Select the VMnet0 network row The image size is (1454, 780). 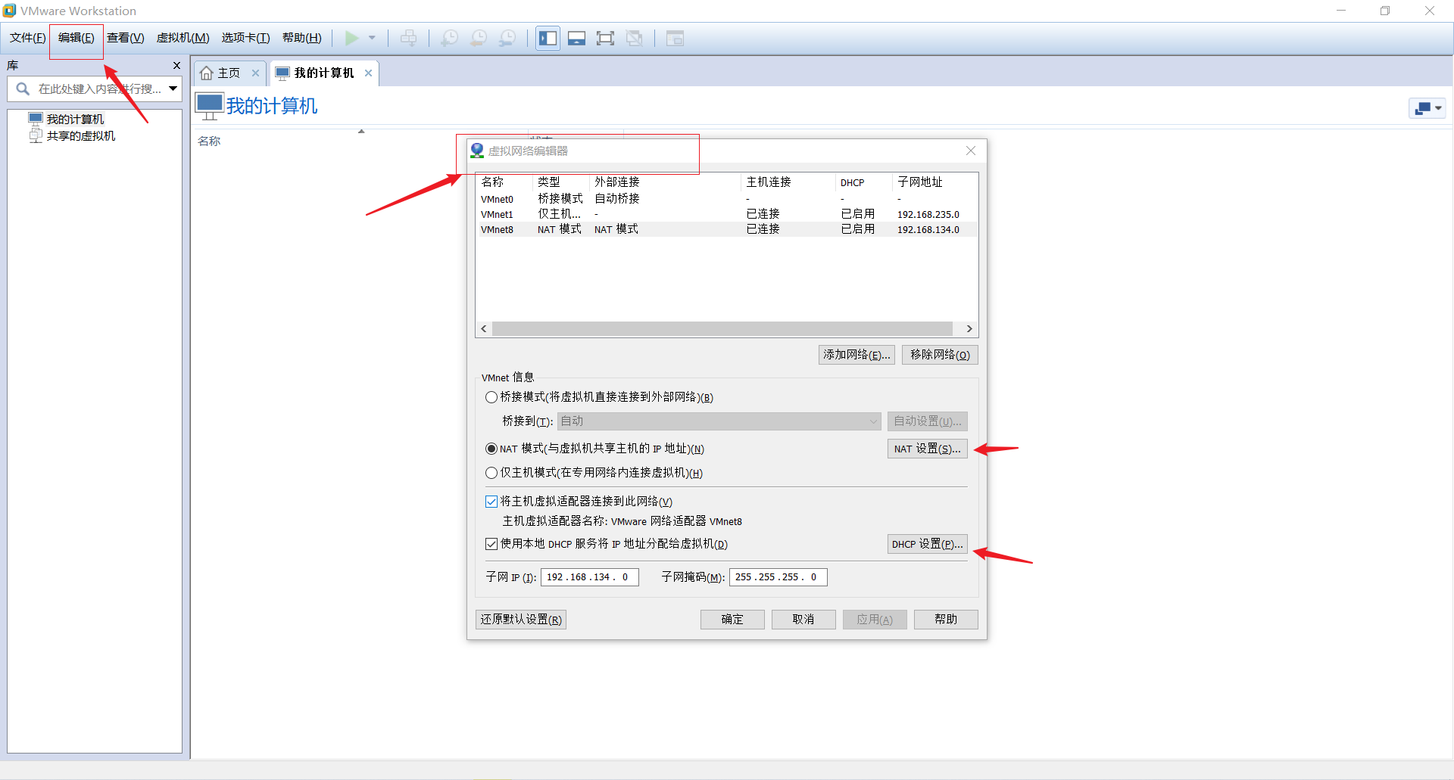[727, 199]
